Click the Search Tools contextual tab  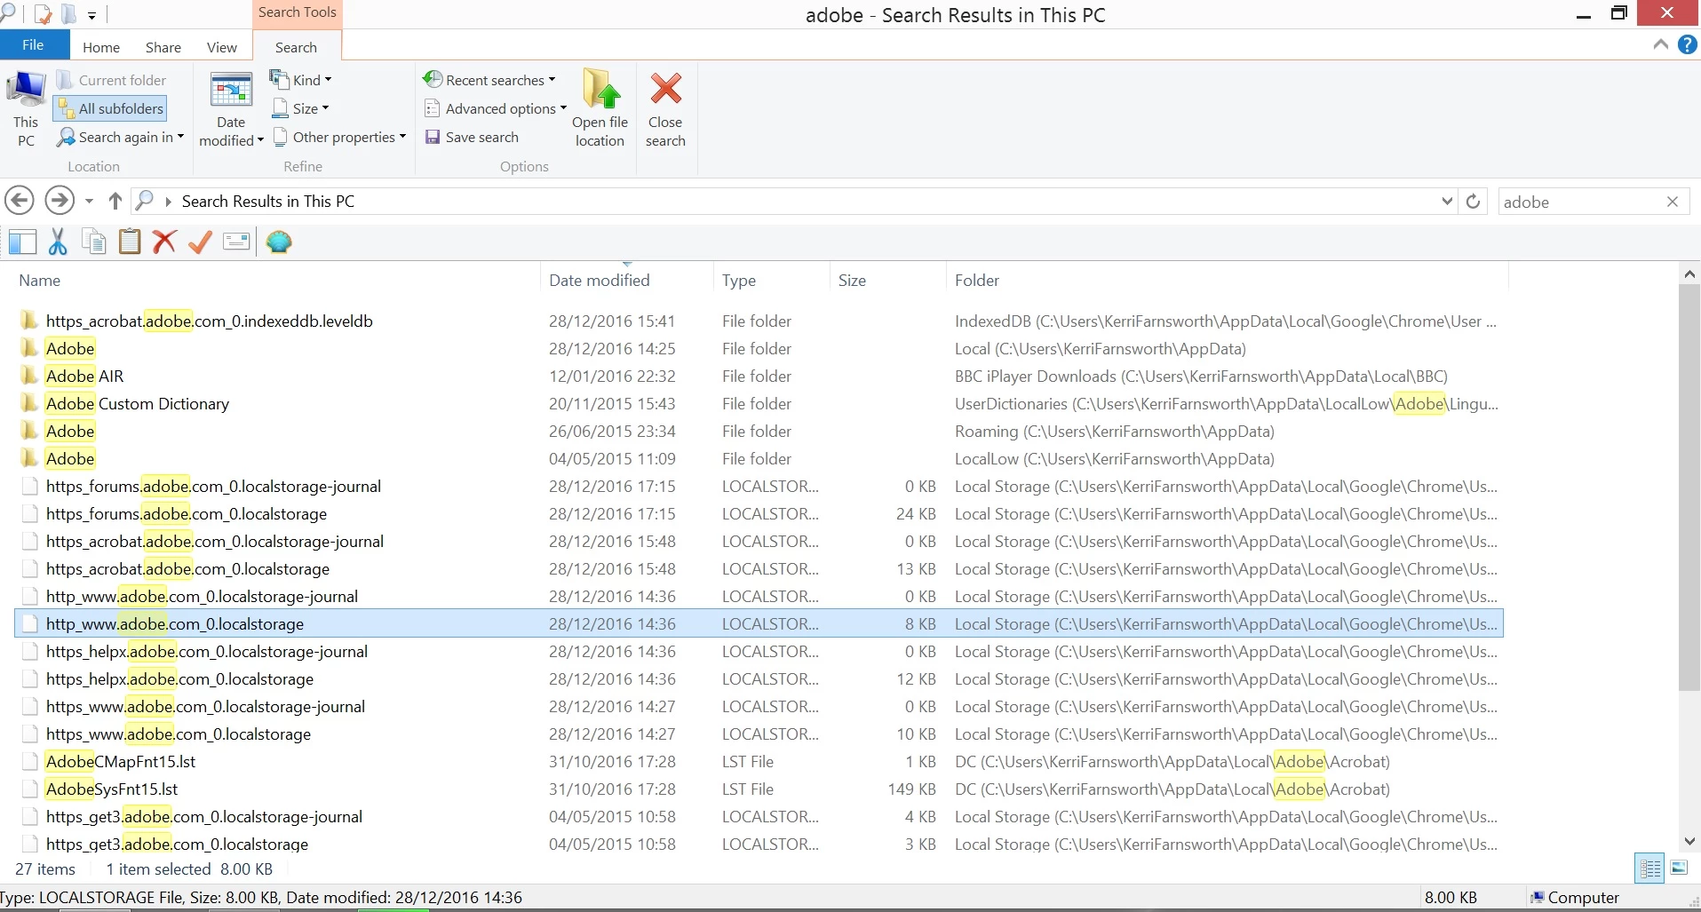tap(298, 12)
